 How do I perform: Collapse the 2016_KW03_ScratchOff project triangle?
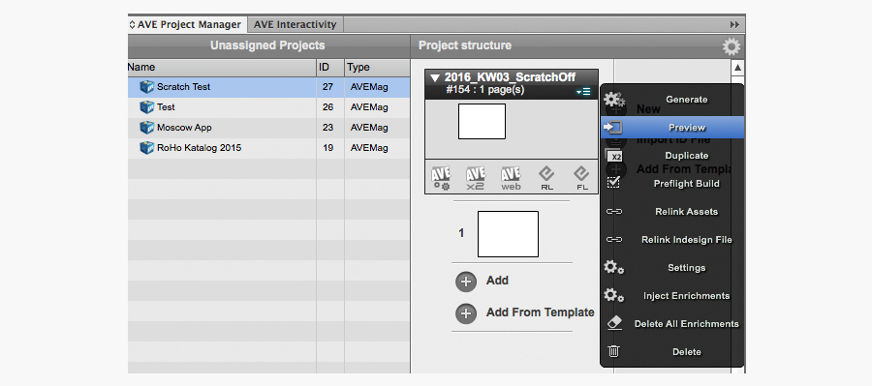coord(435,77)
